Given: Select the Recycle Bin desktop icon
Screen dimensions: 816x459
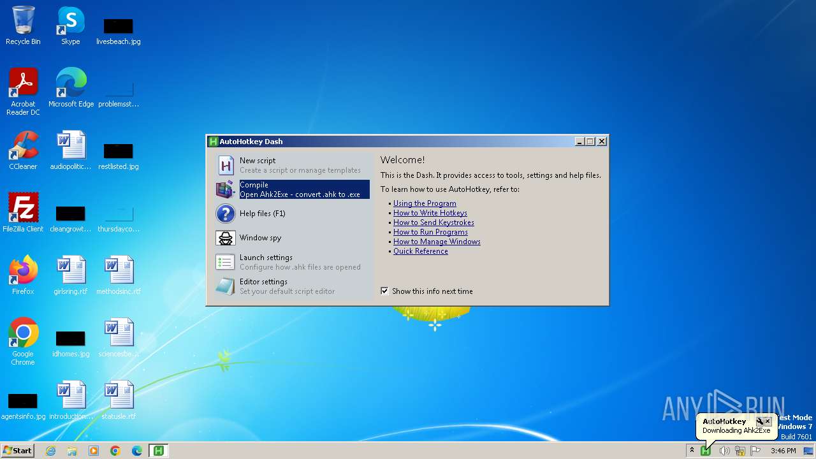Looking at the screenshot, I should [23, 26].
